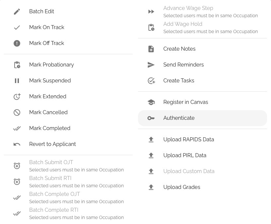This screenshot has width=271, height=224.
Task: Click the pencil icon for Batch Edit
Action: (17, 12)
